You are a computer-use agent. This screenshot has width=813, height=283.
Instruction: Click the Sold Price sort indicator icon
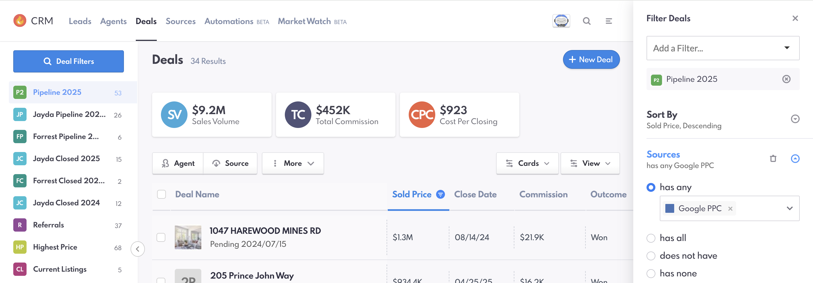[440, 194]
